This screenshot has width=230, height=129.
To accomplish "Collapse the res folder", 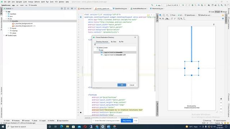I will coord(6,19).
